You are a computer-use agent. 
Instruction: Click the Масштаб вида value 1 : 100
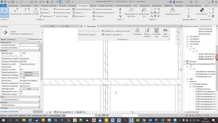point(29,53)
